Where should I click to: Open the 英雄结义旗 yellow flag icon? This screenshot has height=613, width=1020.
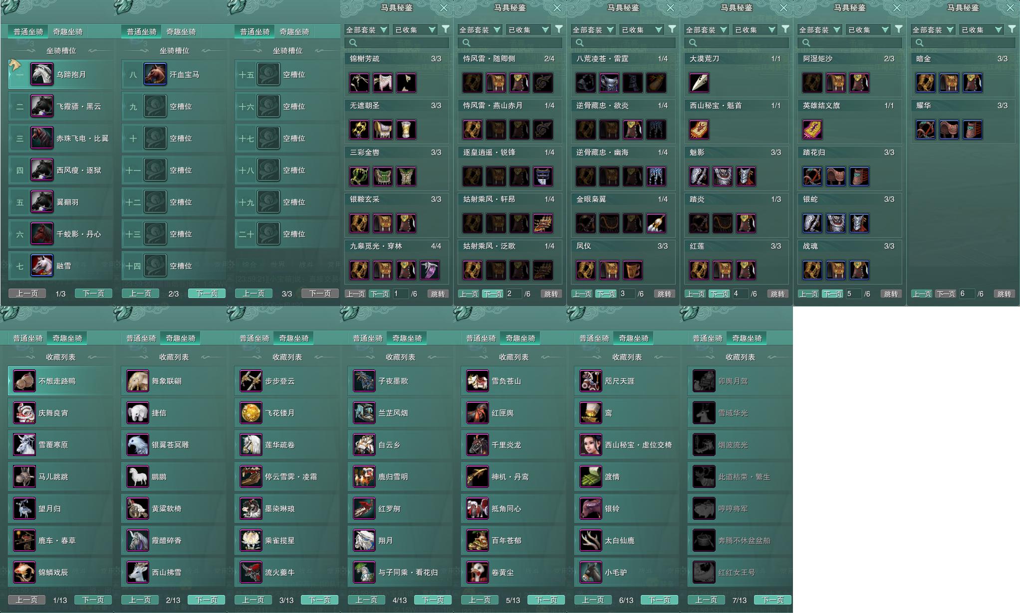coord(812,130)
